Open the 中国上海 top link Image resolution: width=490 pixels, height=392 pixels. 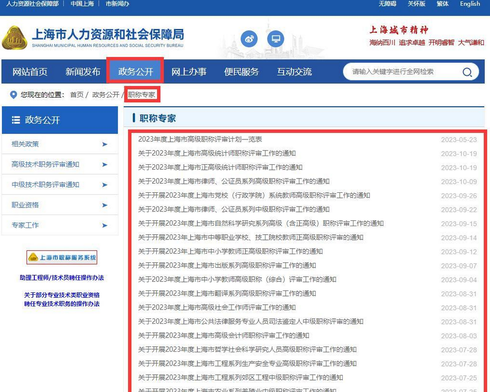[x=82, y=4]
